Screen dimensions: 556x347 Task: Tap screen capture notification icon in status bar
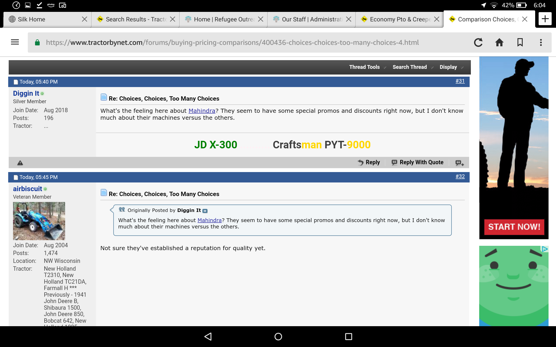63,5
